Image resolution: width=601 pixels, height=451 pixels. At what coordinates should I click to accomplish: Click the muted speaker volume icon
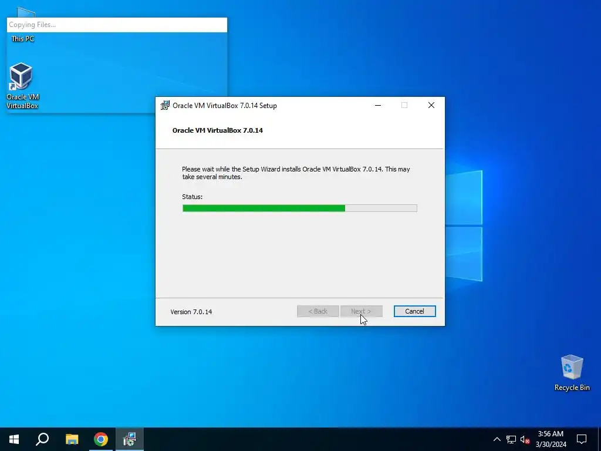click(x=525, y=439)
